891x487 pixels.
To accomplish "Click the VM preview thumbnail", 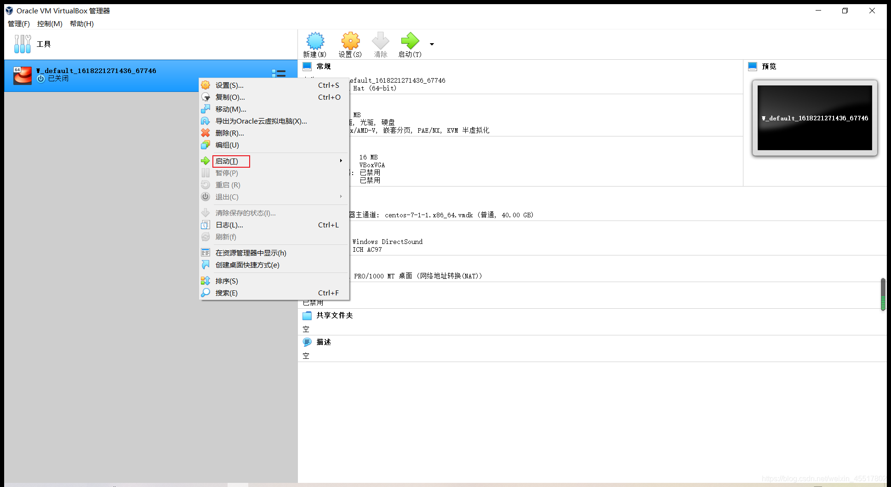I will tap(815, 118).
